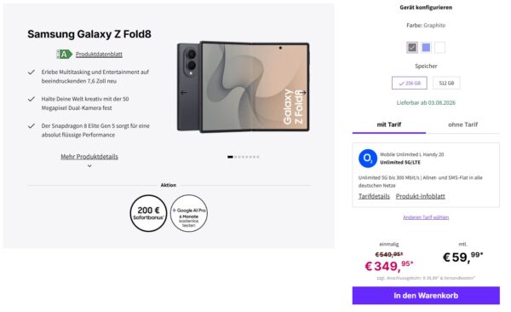Click the energy label A icon
This screenshot has width=511, height=312.
click(x=64, y=55)
